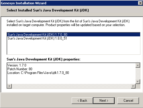Select JDK 1.7.0_80 in the list
The width and height of the screenshot is (143, 108).
(74, 34)
